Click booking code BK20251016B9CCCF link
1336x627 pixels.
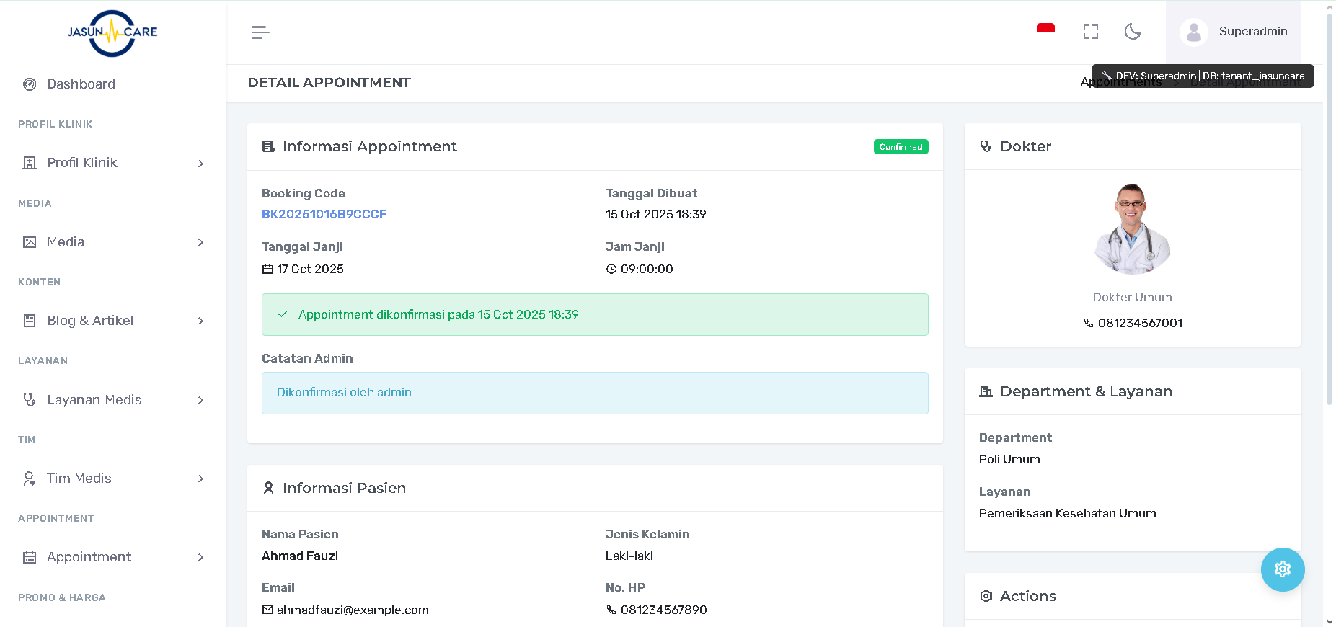[324, 214]
